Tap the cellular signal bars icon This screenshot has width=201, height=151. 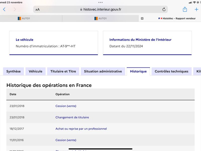pyautogui.click(x=190, y=3)
